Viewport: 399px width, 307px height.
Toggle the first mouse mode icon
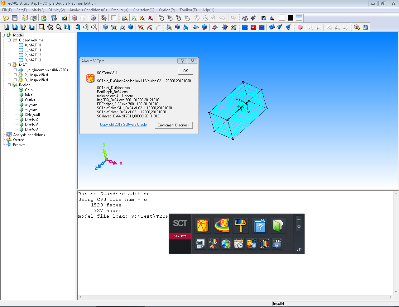161,18
